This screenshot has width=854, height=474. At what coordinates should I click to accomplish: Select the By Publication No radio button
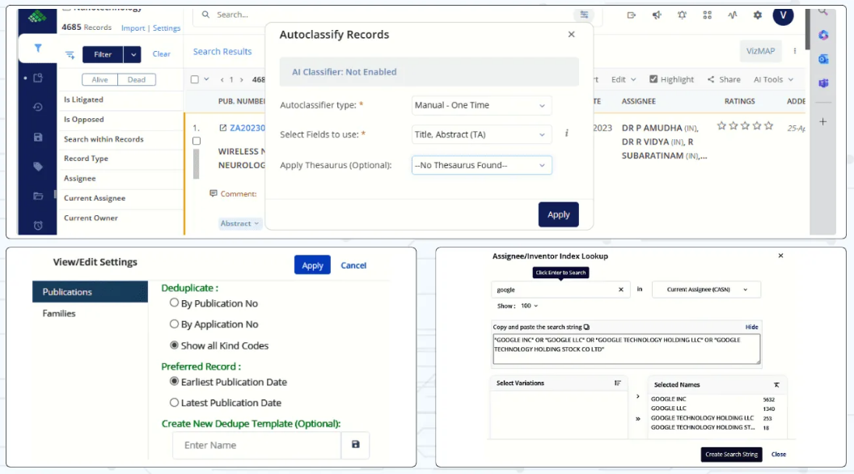(174, 303)
